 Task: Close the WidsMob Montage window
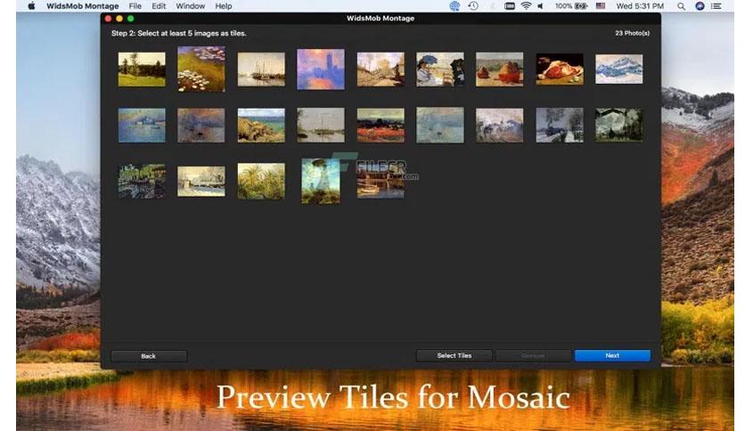(109, 19)
